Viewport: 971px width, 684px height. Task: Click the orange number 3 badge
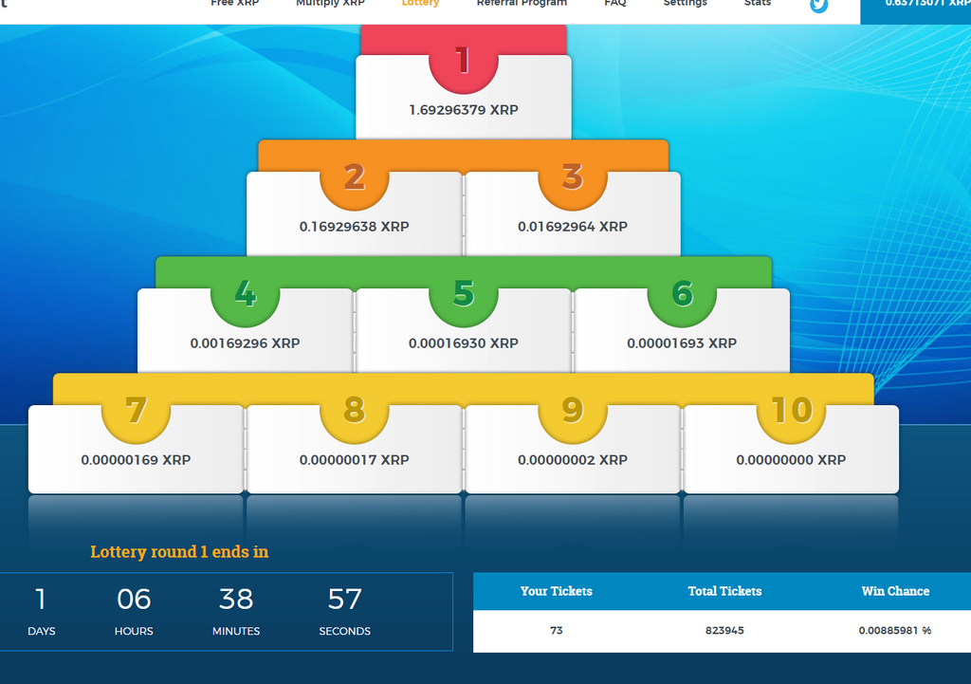573,177
